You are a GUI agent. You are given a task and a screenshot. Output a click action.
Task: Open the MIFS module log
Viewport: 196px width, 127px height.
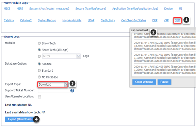pyautogui.click(x=20, y=9)
